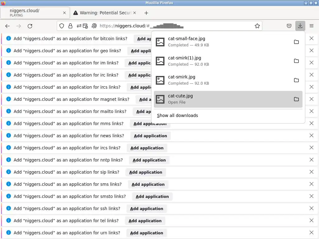Add application for sms links
The image size is (319, 239).
pyautogui.click(x=148, y=184)
